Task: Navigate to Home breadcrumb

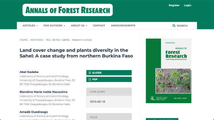Action: point(24,40)
